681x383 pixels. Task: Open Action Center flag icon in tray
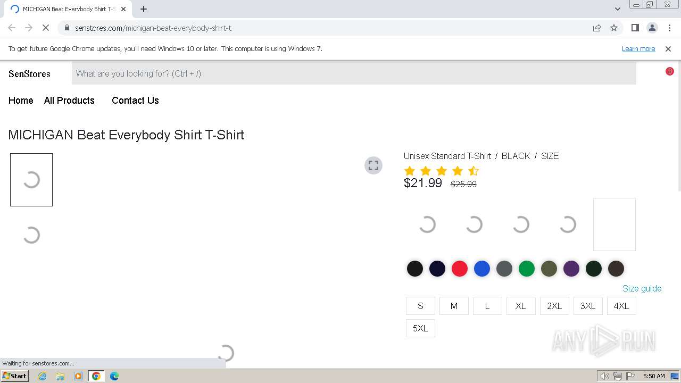coord(630,376)
